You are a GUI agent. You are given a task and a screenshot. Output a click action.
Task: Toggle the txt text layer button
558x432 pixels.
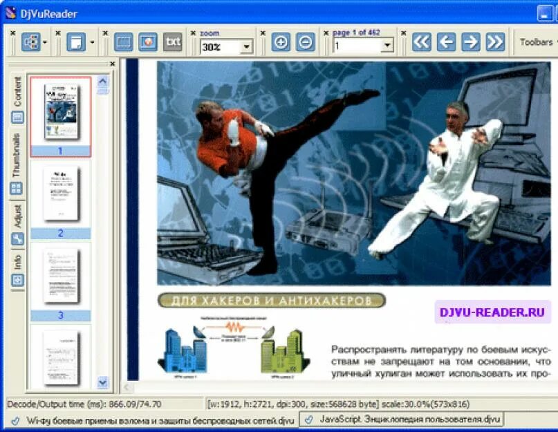[173, 42]
